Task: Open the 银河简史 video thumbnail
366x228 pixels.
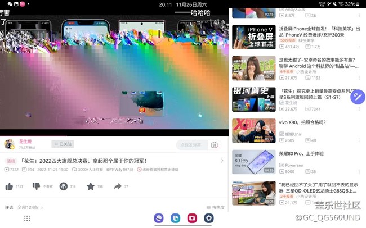Action: 253,99
